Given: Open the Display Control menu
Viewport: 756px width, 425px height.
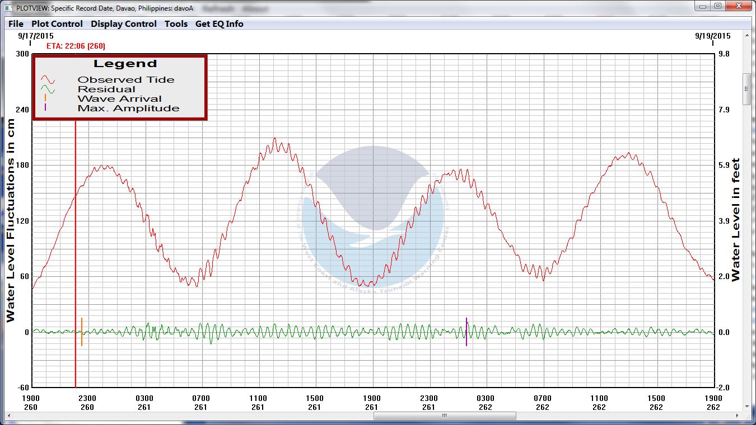Looking at the screenshot, I should [x=124, y=23].
